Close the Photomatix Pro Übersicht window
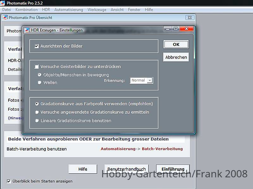This screenshot has height=189, width=253. click(190, 18)
